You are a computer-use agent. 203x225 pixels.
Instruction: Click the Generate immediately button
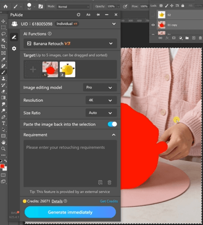(x=70, y=212)
